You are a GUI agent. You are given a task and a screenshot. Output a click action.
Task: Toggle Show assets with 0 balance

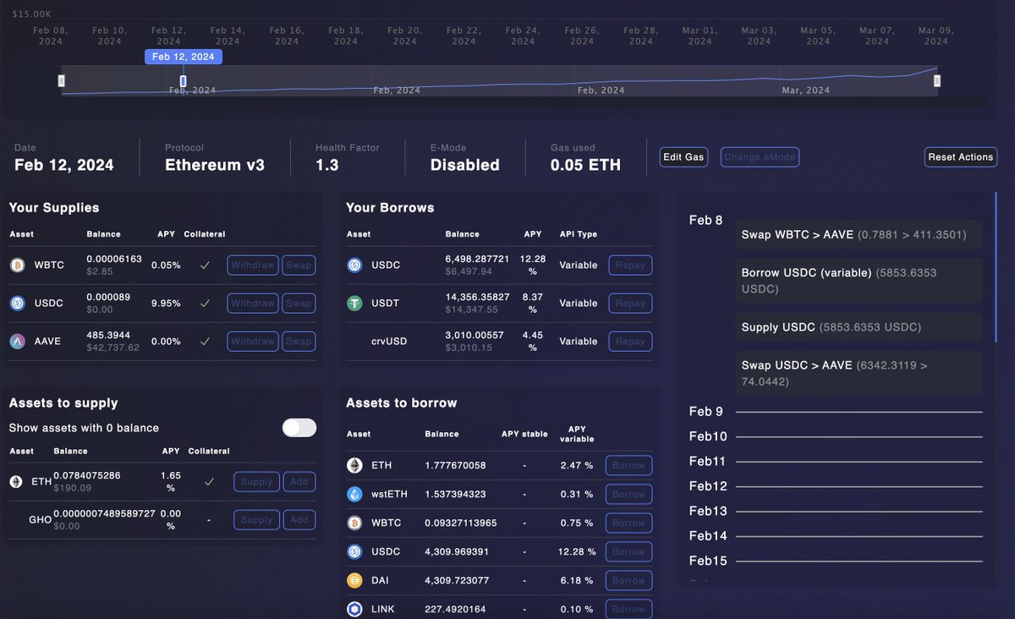(x=299, y=428)
